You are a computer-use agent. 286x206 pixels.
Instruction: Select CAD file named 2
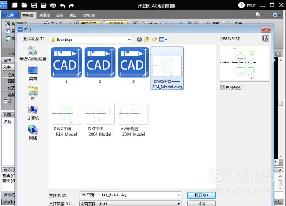click(x=100, y=65)
